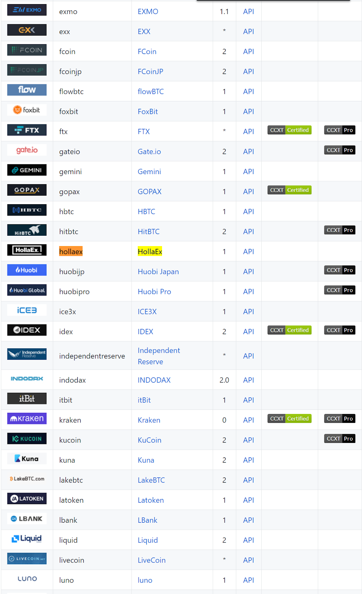Select the '2.0' version cell for indodax
362x594 pixels.
point(224,380)
